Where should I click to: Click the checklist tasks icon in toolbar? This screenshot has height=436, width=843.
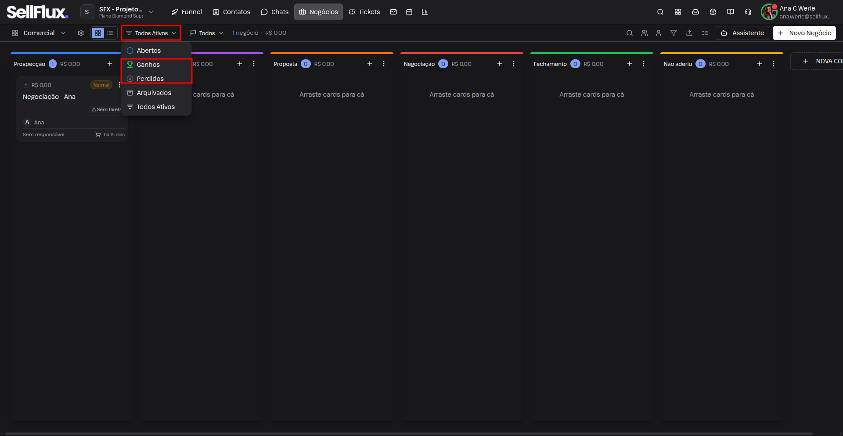pos(705,33)
